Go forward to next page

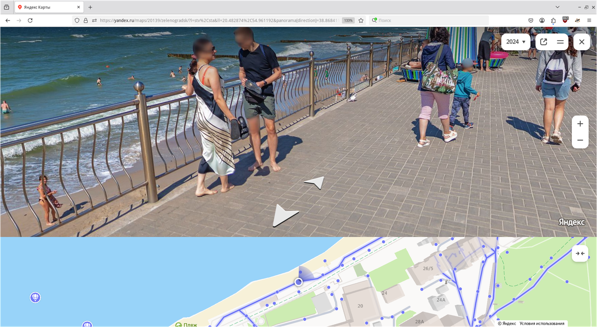pyautogui.click(x=19, y=21)
